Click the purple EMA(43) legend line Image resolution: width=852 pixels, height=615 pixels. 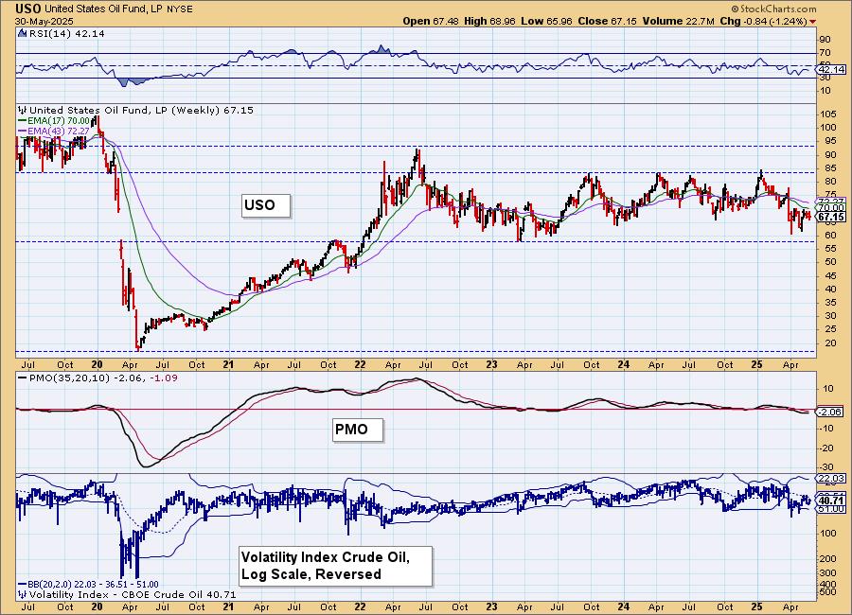point(23,131)
